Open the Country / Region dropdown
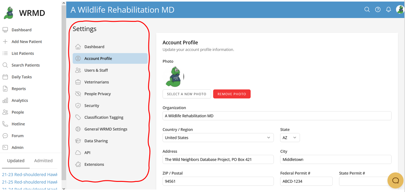 click(218, 138)
